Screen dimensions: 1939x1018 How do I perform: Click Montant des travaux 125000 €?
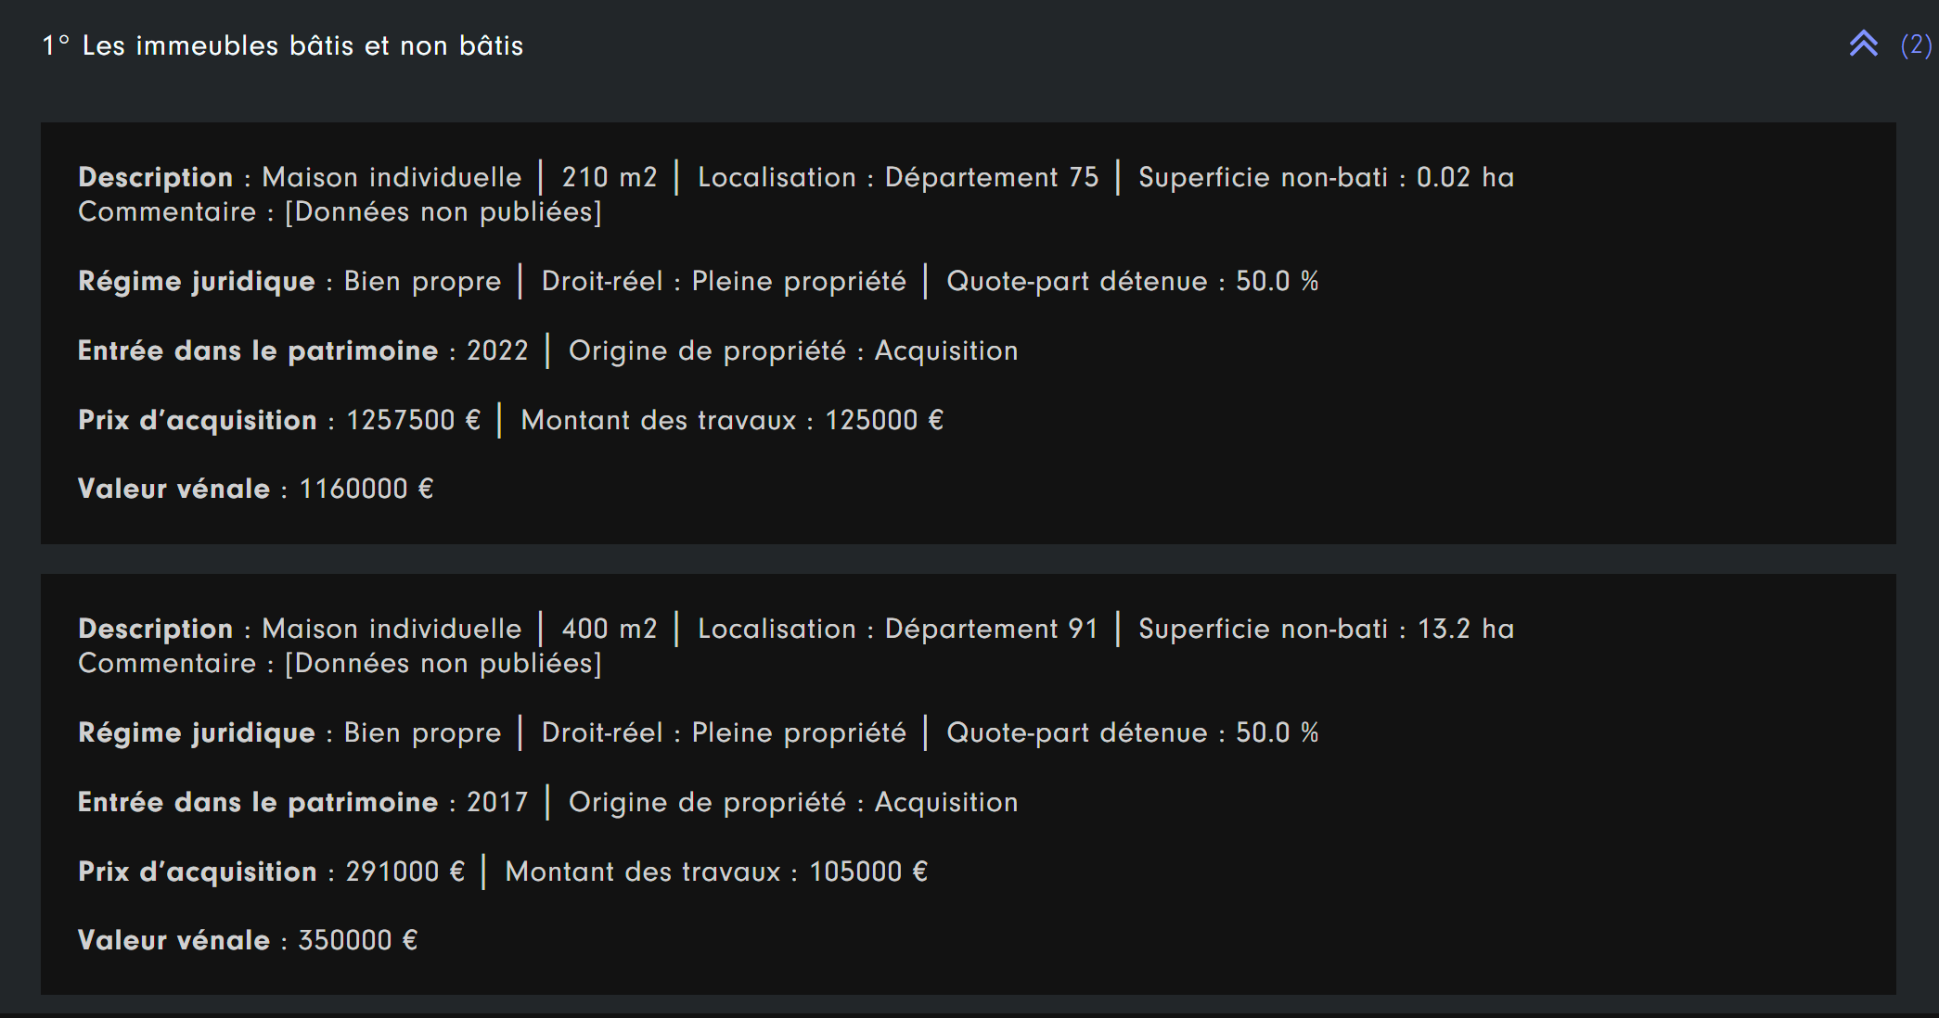pyautogui.click(x=732, y=420)
